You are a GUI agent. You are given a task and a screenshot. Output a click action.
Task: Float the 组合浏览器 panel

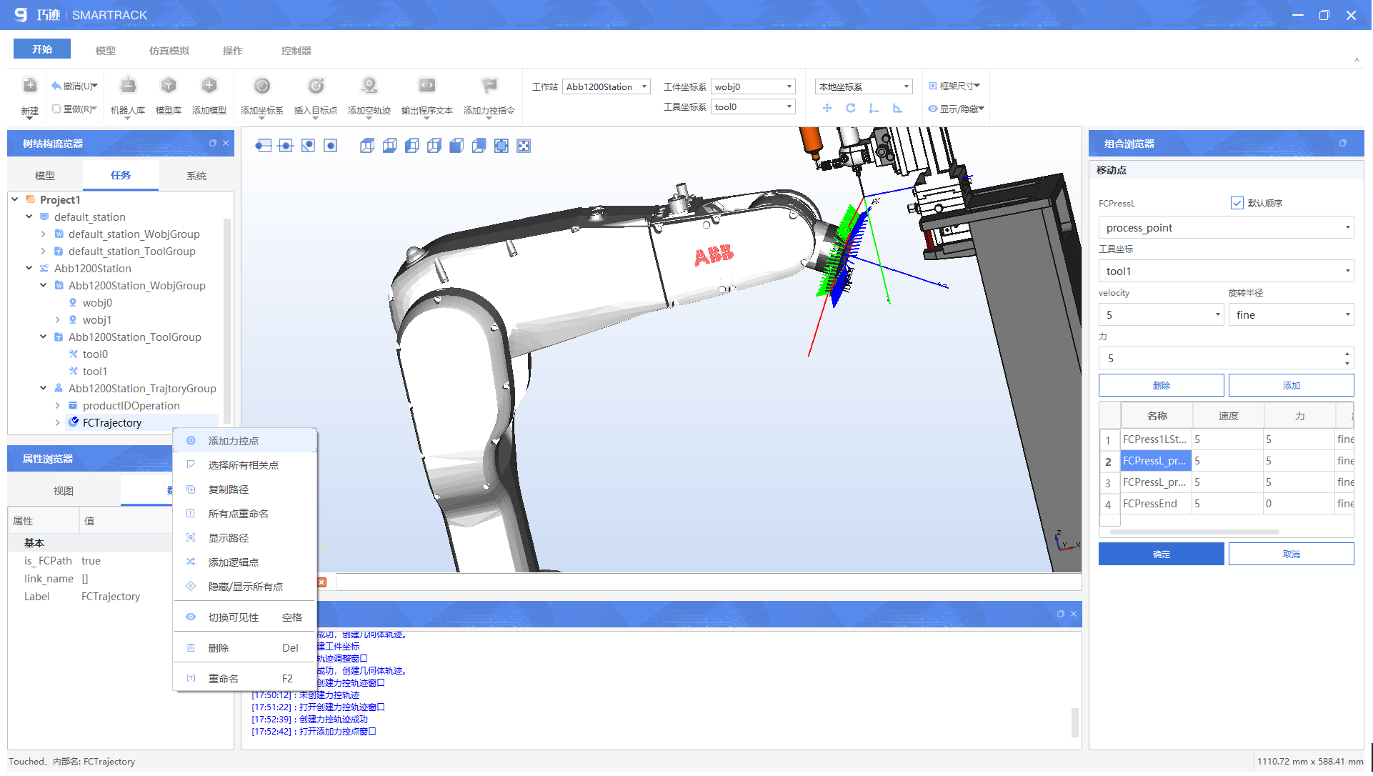(x=1343, y=144)
